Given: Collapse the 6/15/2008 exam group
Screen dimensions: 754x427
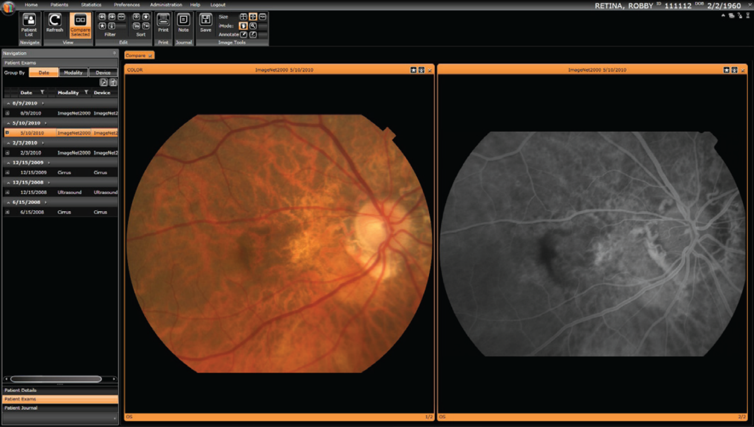Looking at the screenshot, I should (x=8, y=202).
